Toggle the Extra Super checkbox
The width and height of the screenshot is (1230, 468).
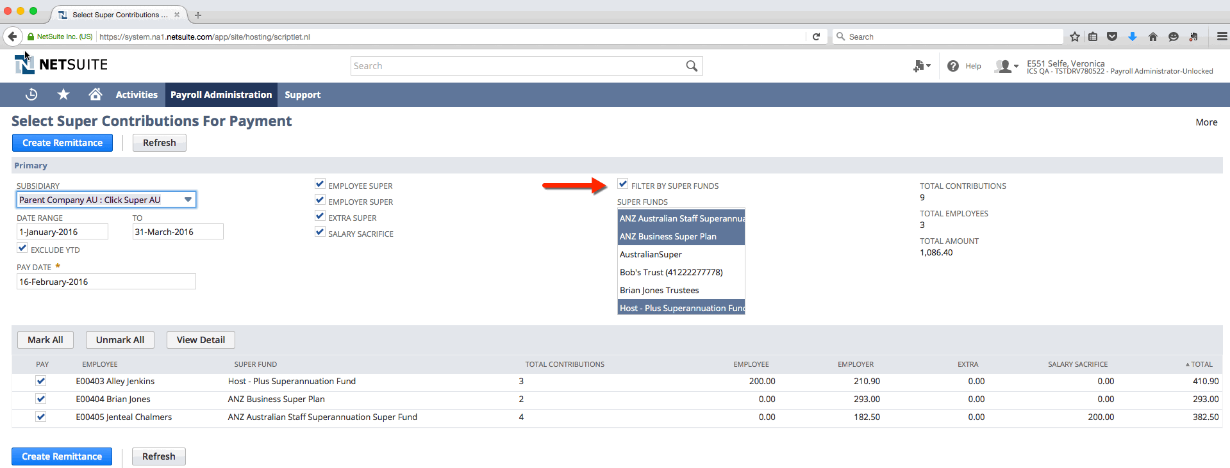click(x=320, y=216)
